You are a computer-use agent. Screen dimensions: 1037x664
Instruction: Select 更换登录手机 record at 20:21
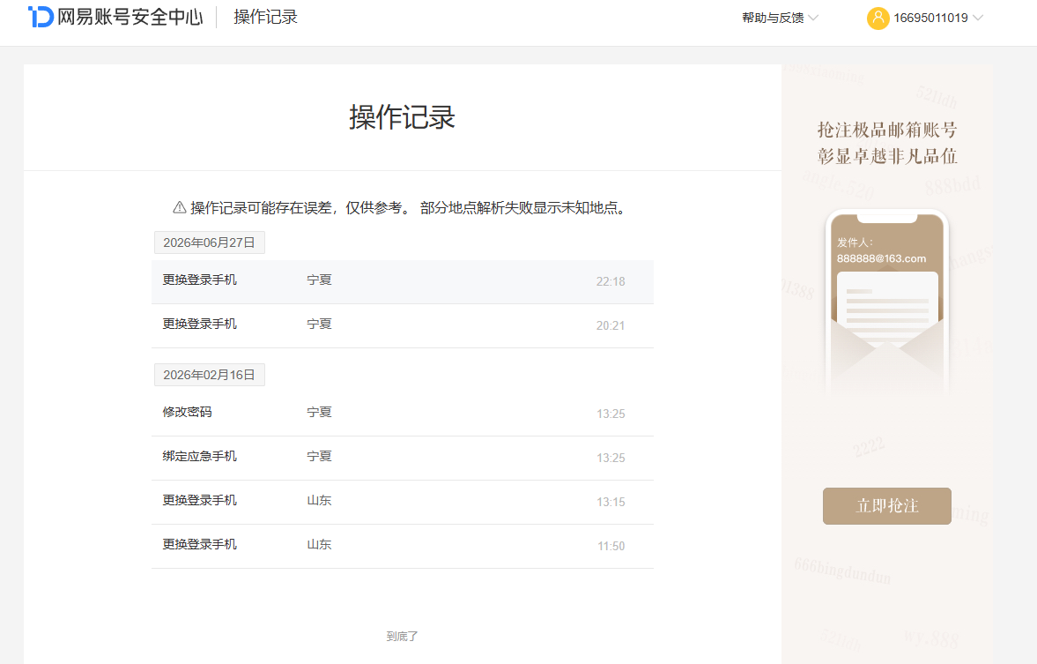(402, 325)
